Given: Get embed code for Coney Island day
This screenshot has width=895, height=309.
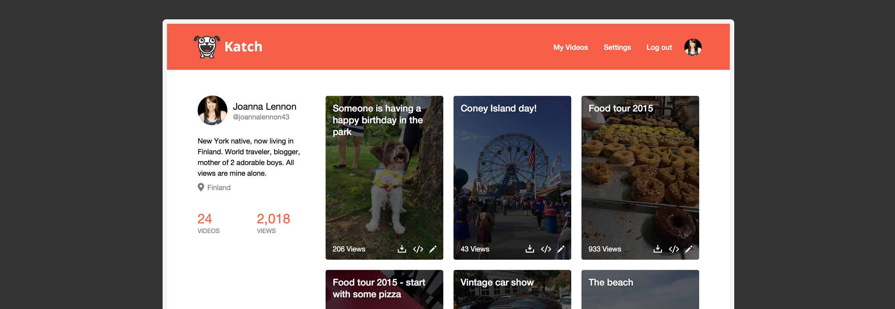Looking at the screenshot, I should click(546, 249).
